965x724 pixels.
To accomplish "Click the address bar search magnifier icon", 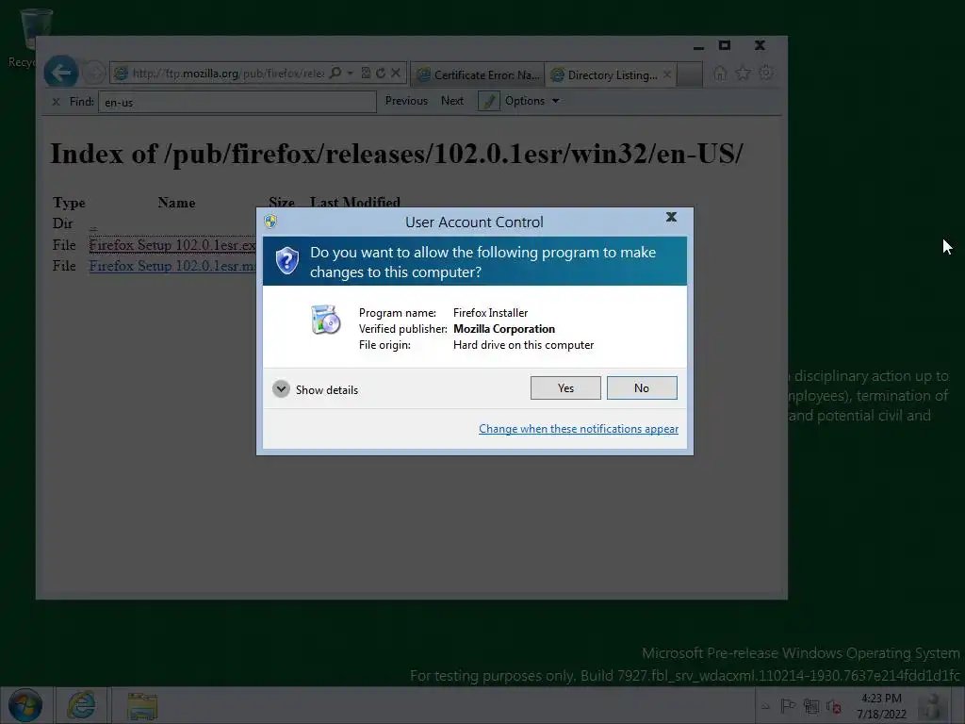I will coord(335,74).
